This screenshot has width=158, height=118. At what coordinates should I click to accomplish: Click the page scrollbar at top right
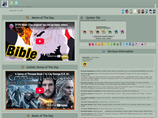[x=155, y=6]
